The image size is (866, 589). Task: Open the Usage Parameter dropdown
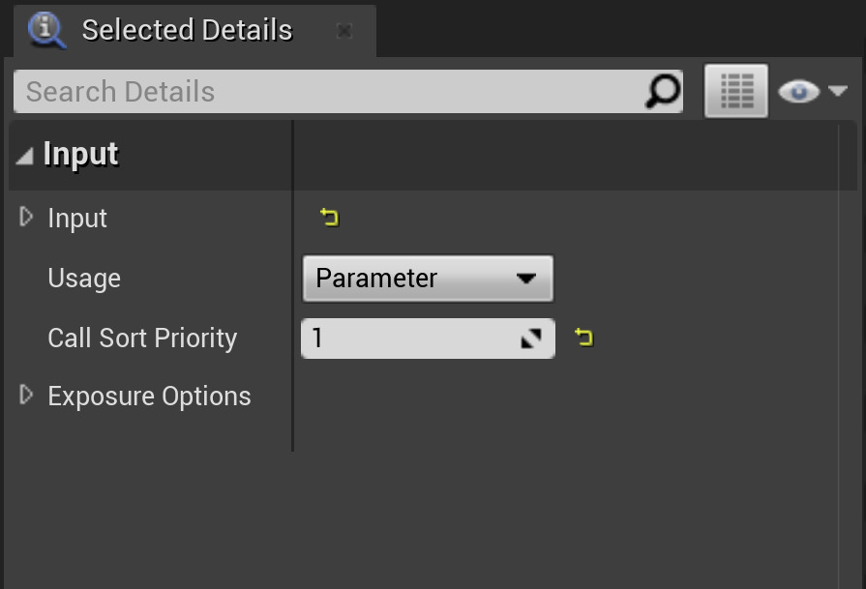click(428, 279)
